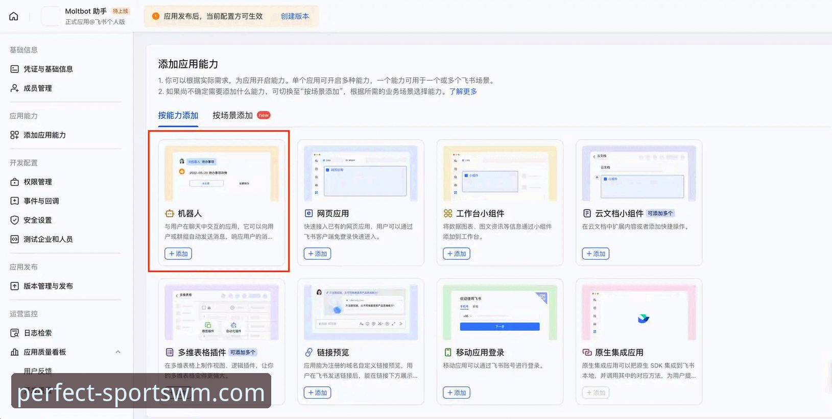Open 成员管理 in the sidebar

38,88
